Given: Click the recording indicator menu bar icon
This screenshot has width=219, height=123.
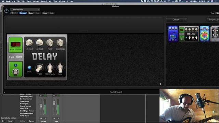Looking at the screenshot, I should click(x=142, y=1).
